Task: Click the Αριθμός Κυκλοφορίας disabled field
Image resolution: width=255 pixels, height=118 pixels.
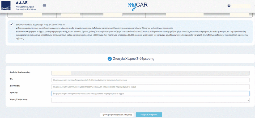Action: click(150, 73)
